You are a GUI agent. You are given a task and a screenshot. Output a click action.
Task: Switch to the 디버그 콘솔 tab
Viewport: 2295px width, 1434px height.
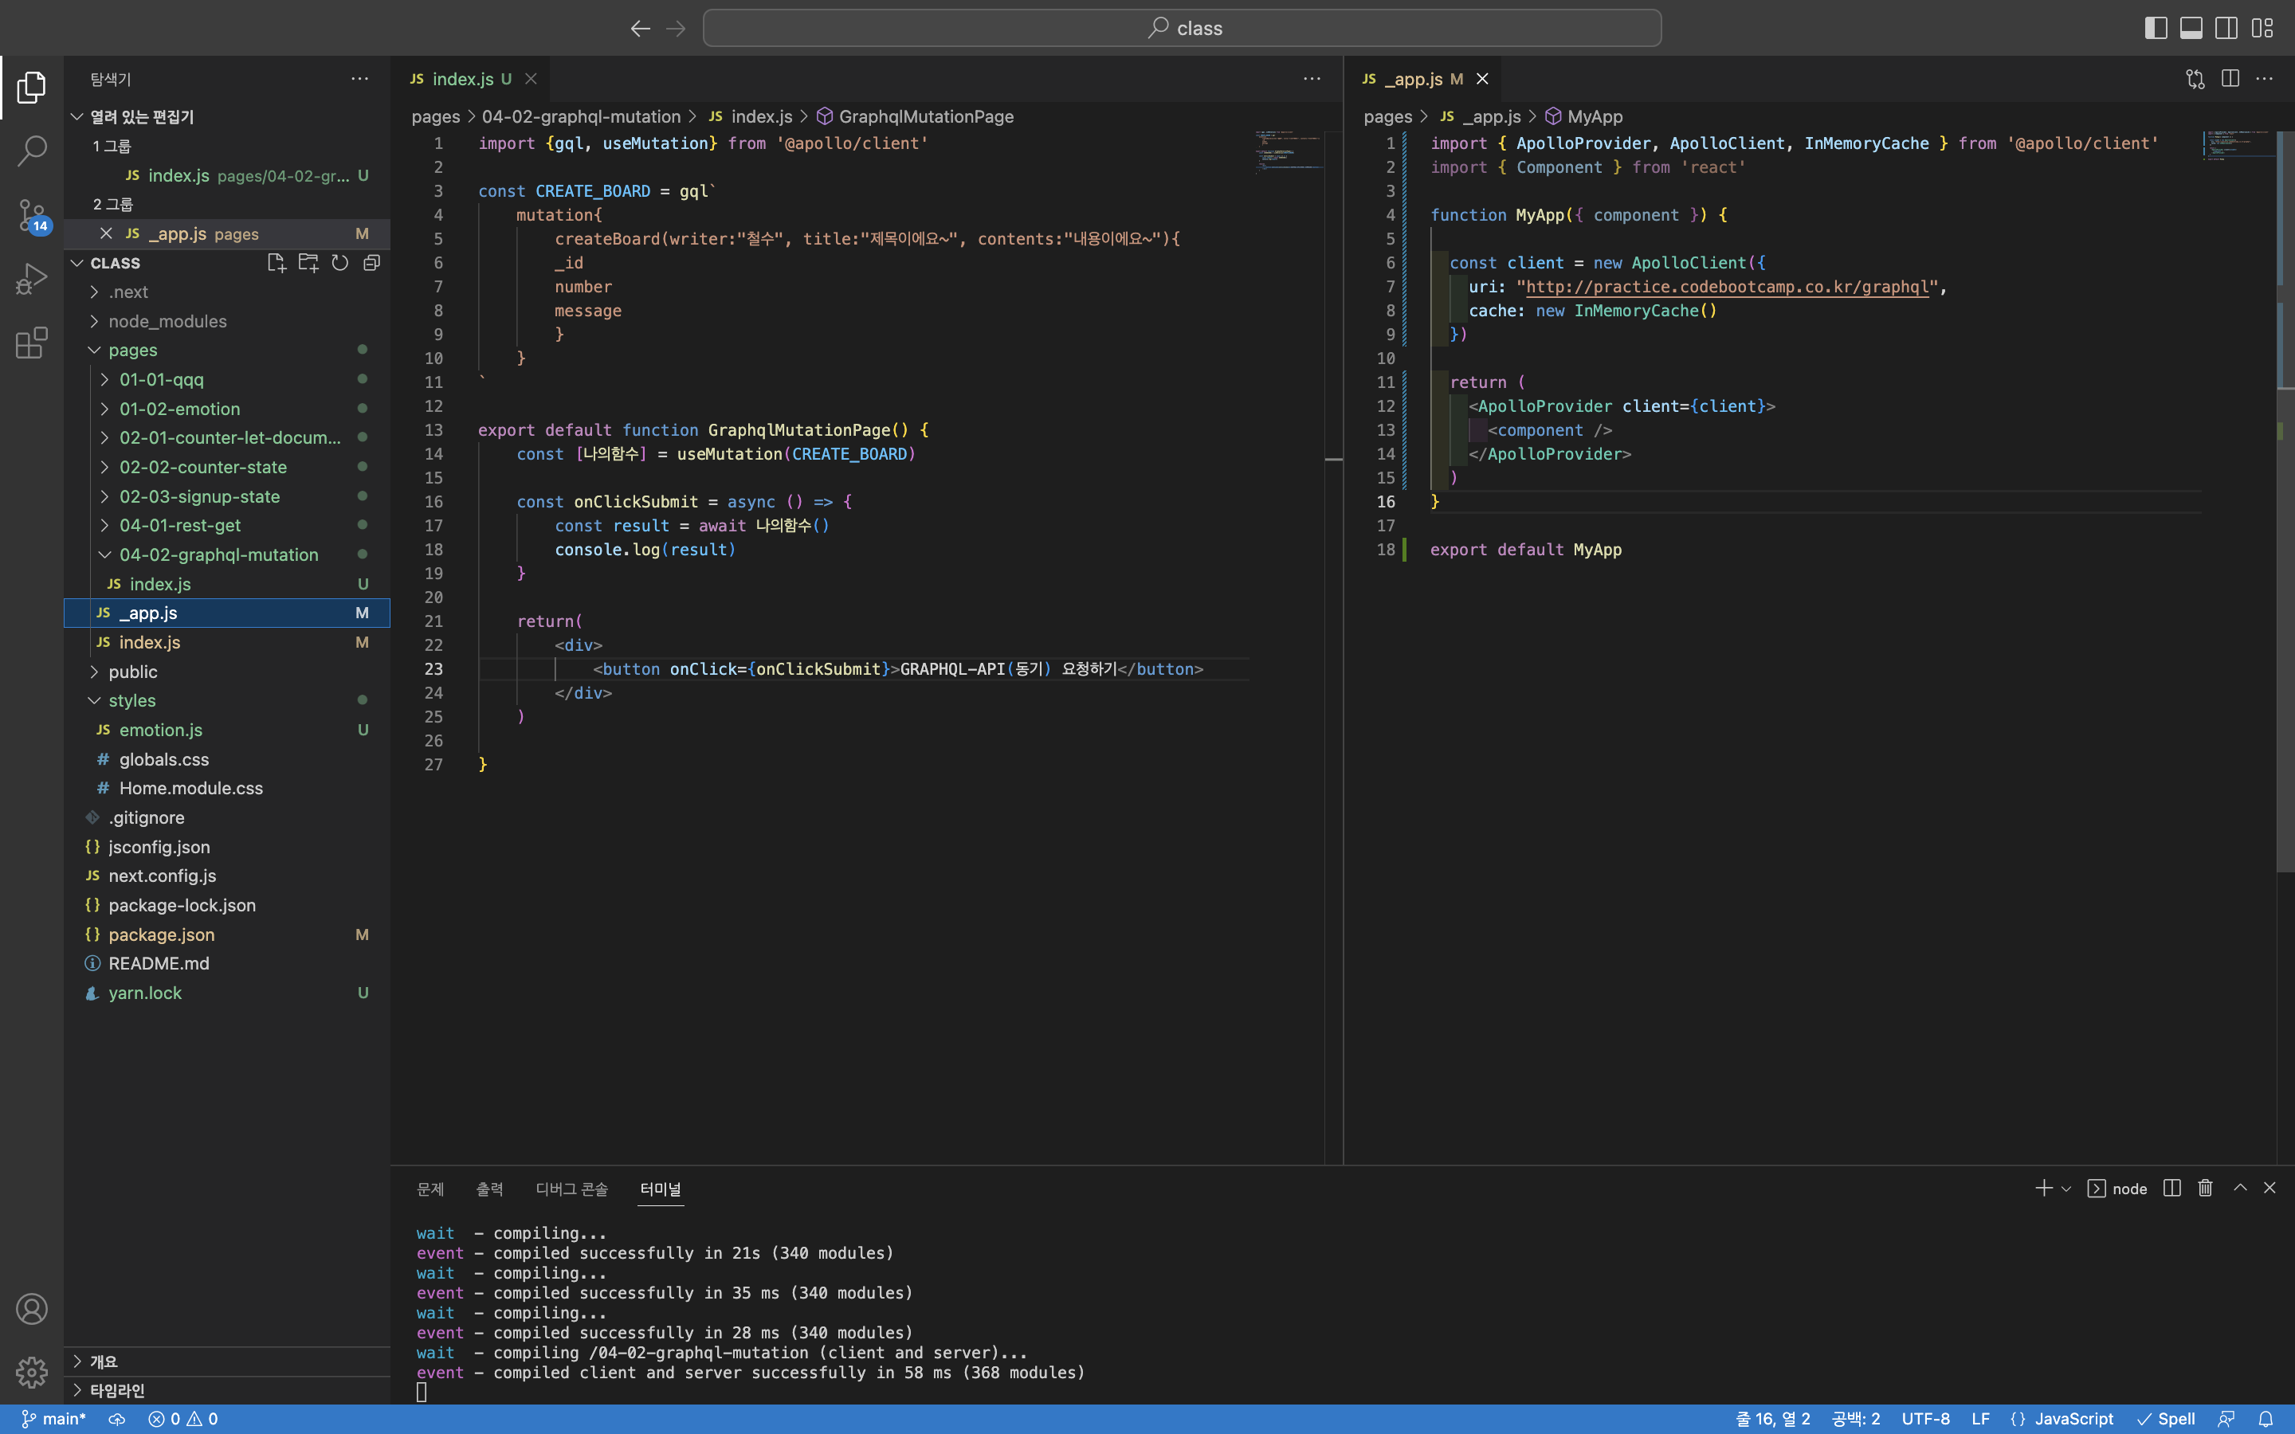[x=572, y=1189]
